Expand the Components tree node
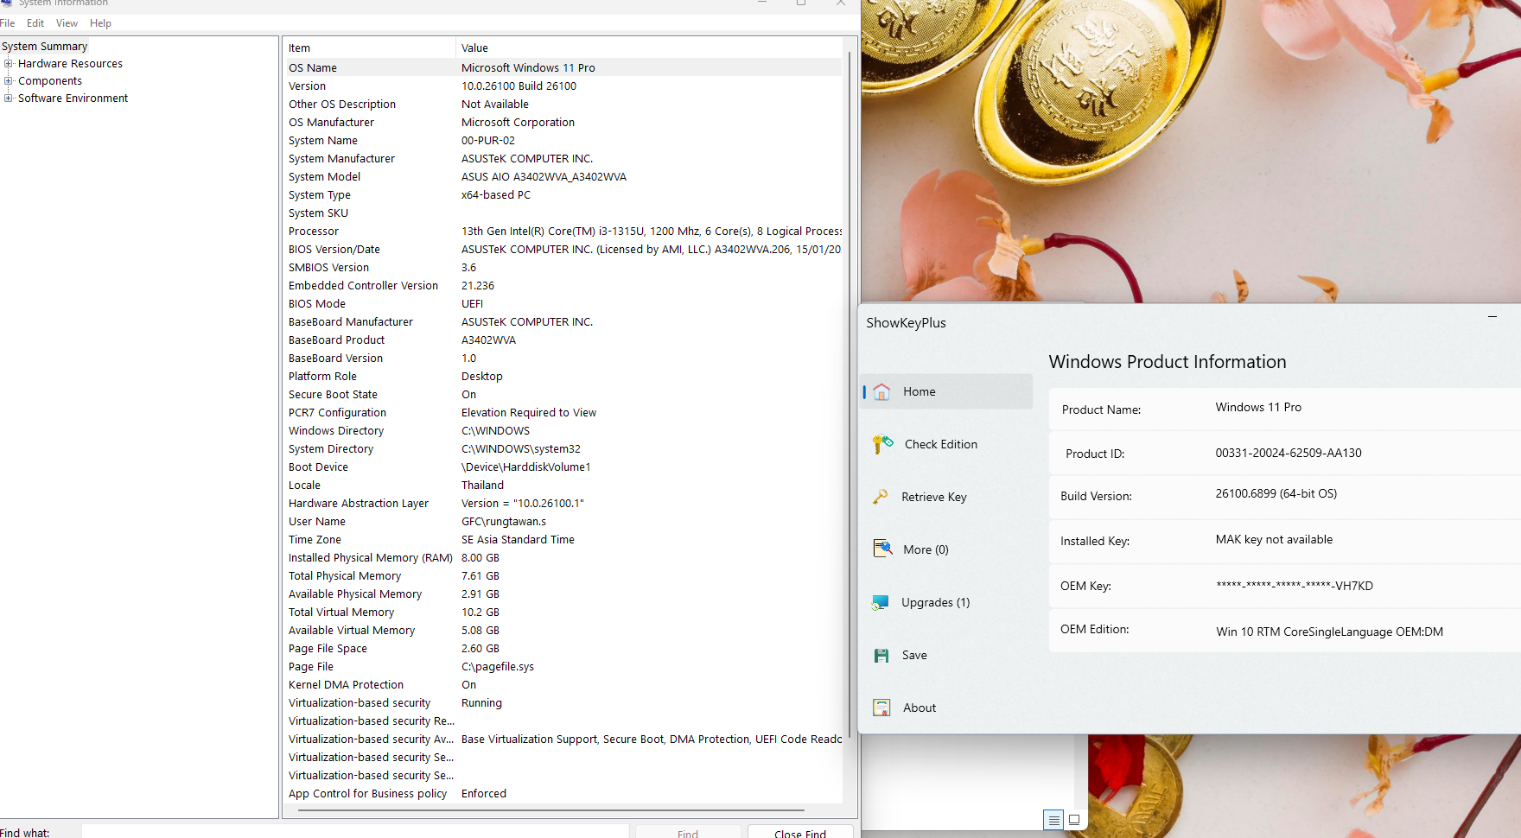 [x=9, y=81]
